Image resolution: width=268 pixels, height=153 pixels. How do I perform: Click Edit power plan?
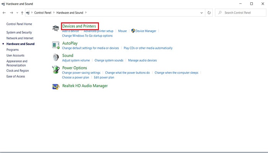104,77
